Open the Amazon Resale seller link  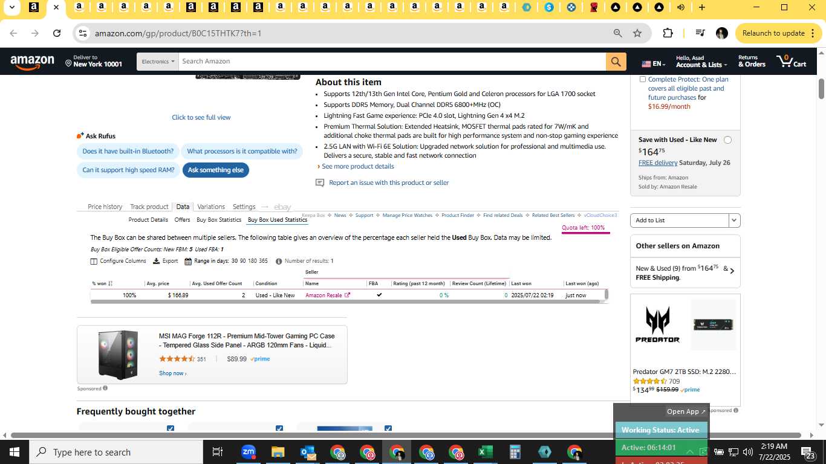[x=324, y=295]
